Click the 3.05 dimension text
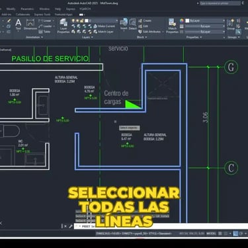Screen dimensions: 248x248 [x=205, y=117]
